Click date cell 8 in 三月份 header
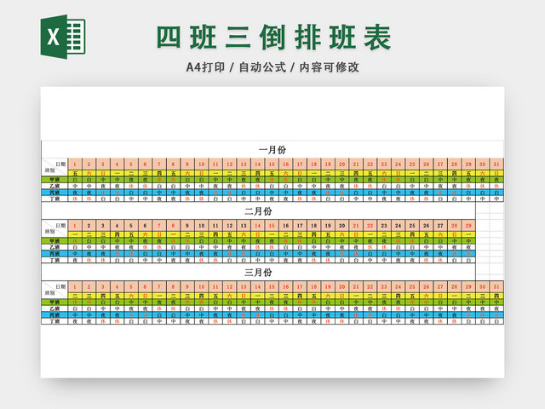The height and width of the screenshot is (409, 545). 174,286
